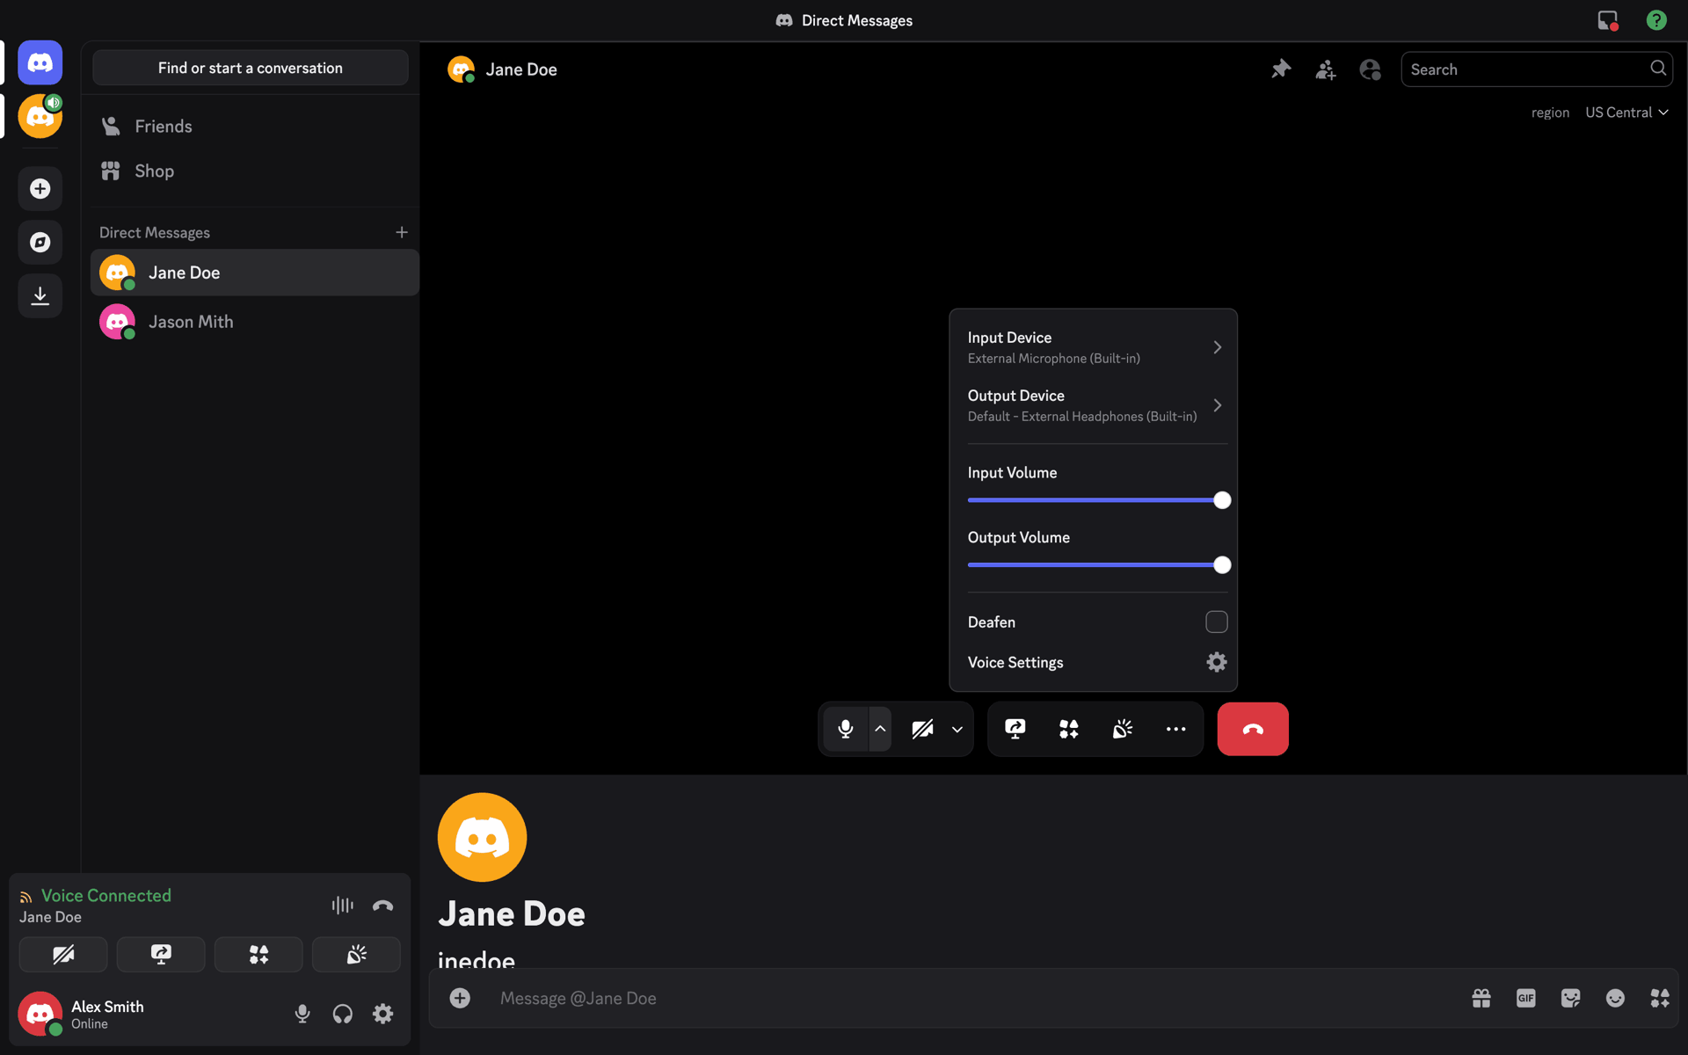Launch activity from Voice Connected panel
This screenshot has width=1688, height=1055.
coord(258,955)
